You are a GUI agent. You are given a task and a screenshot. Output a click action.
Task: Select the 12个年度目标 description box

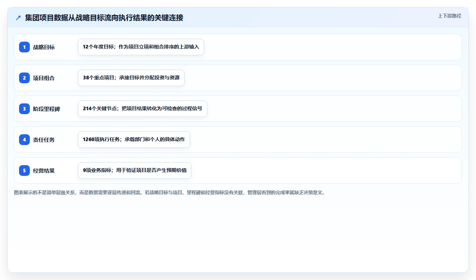(x=141, y=47)
